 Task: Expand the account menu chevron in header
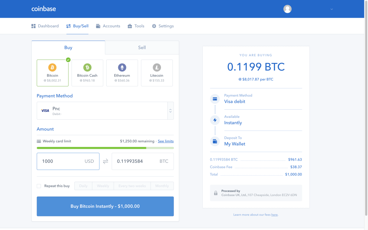(x=332, y=9)
